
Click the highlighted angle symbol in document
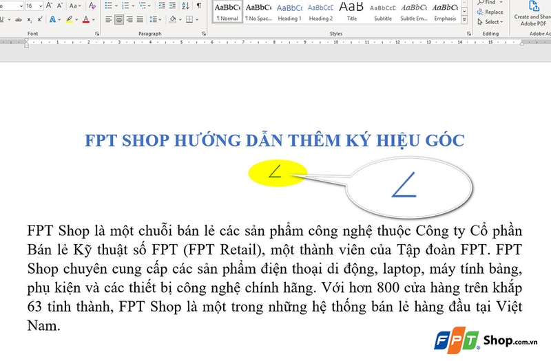pos(275,171)
